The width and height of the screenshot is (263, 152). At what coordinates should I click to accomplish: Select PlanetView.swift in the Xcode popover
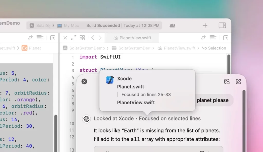(x=136, y=103)
